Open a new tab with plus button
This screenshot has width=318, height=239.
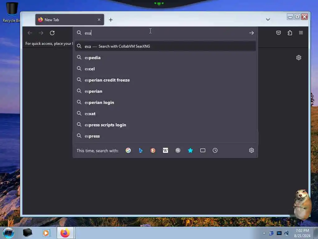[x=111, y=20]
